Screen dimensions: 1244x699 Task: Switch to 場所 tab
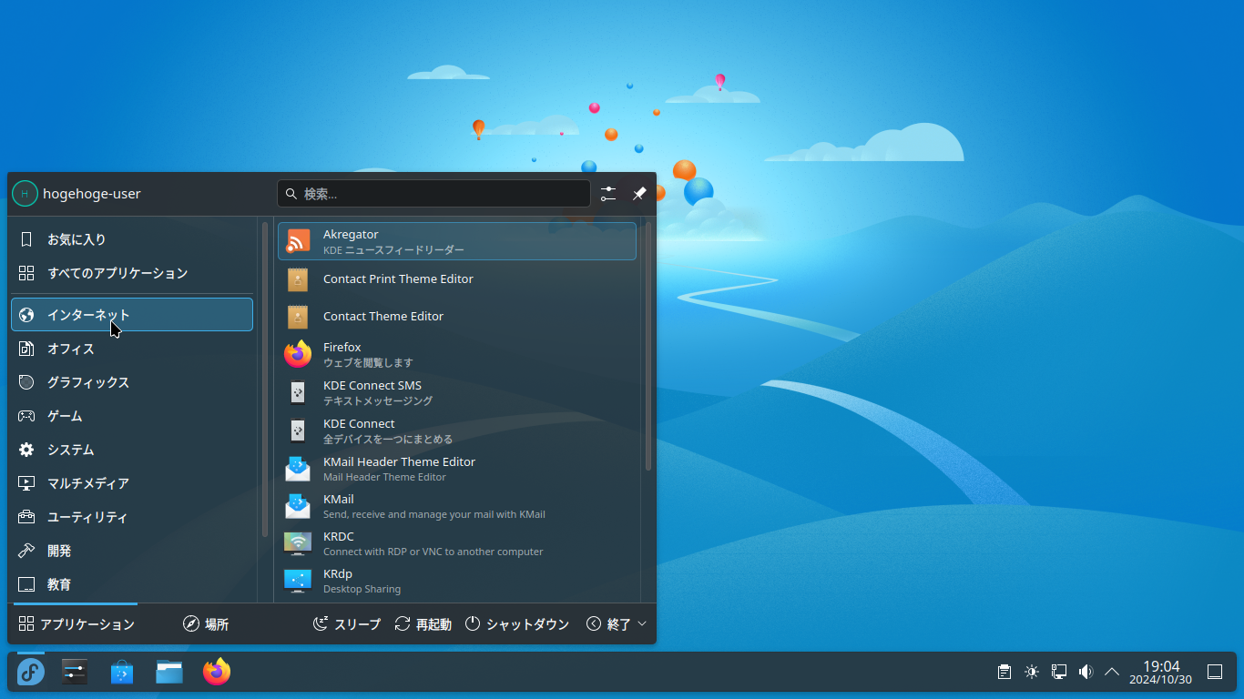206,624
